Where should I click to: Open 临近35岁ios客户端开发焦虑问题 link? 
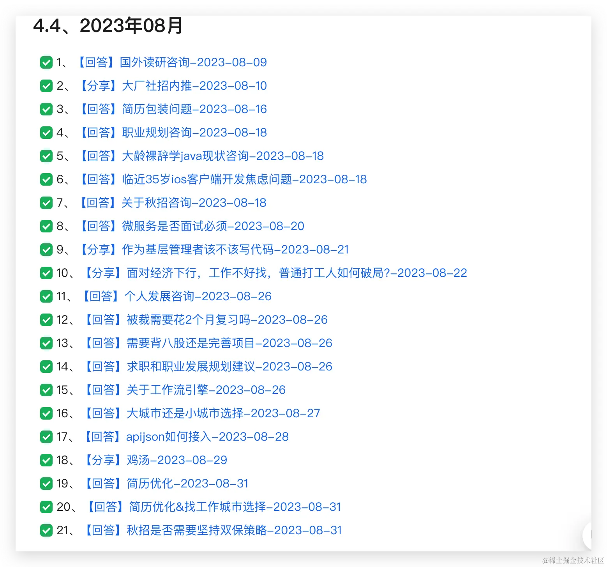pos(223,179)
